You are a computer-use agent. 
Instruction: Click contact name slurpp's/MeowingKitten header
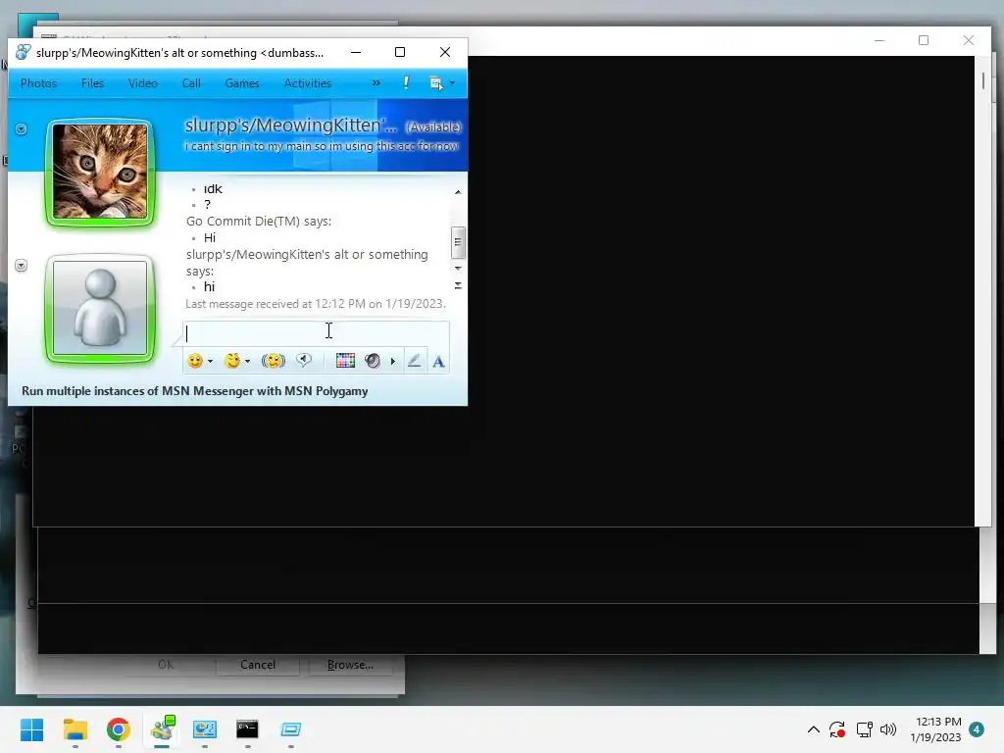coord(290,125)
